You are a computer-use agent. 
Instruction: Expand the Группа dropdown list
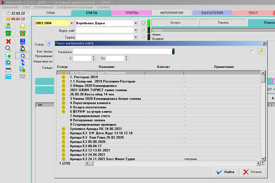pyautogui.click(x=136, y=37)
